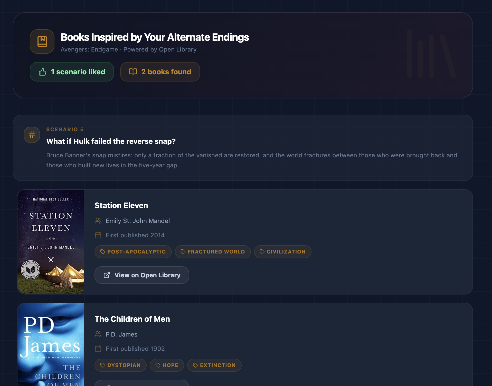
Task: Click the bookmark book icon beside the title
Action: pyautogui.click(x=42, y=42)
